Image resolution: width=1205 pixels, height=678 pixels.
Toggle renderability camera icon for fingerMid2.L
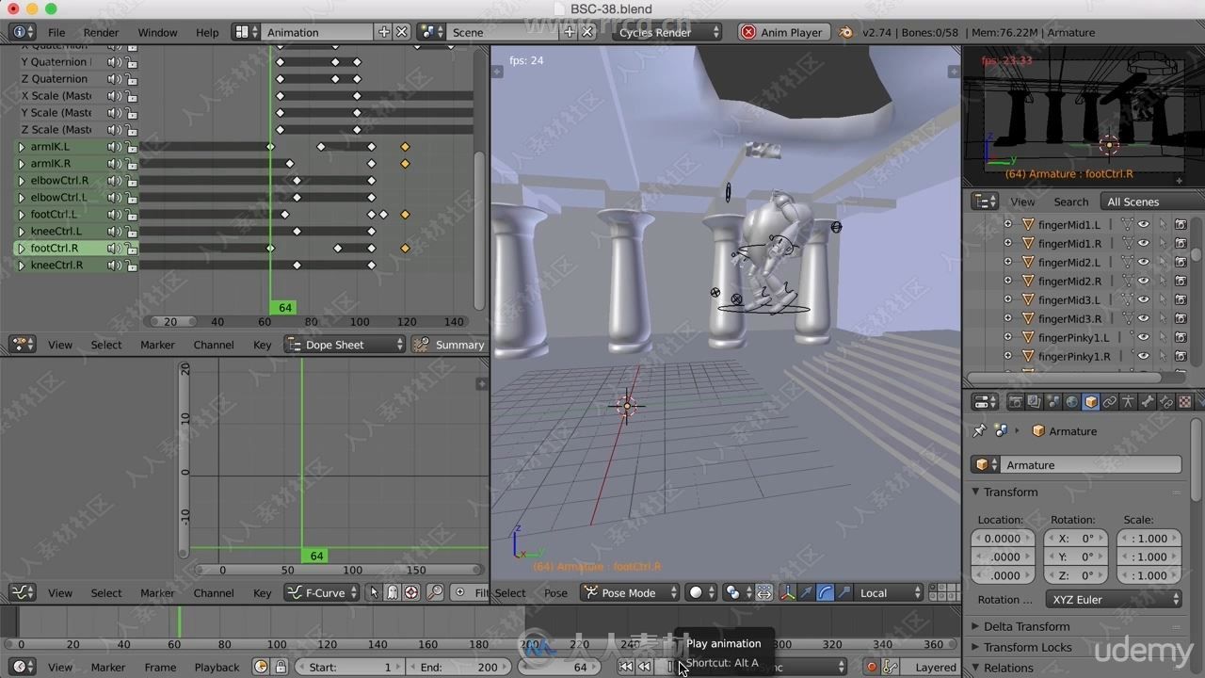coord(1181,262)
